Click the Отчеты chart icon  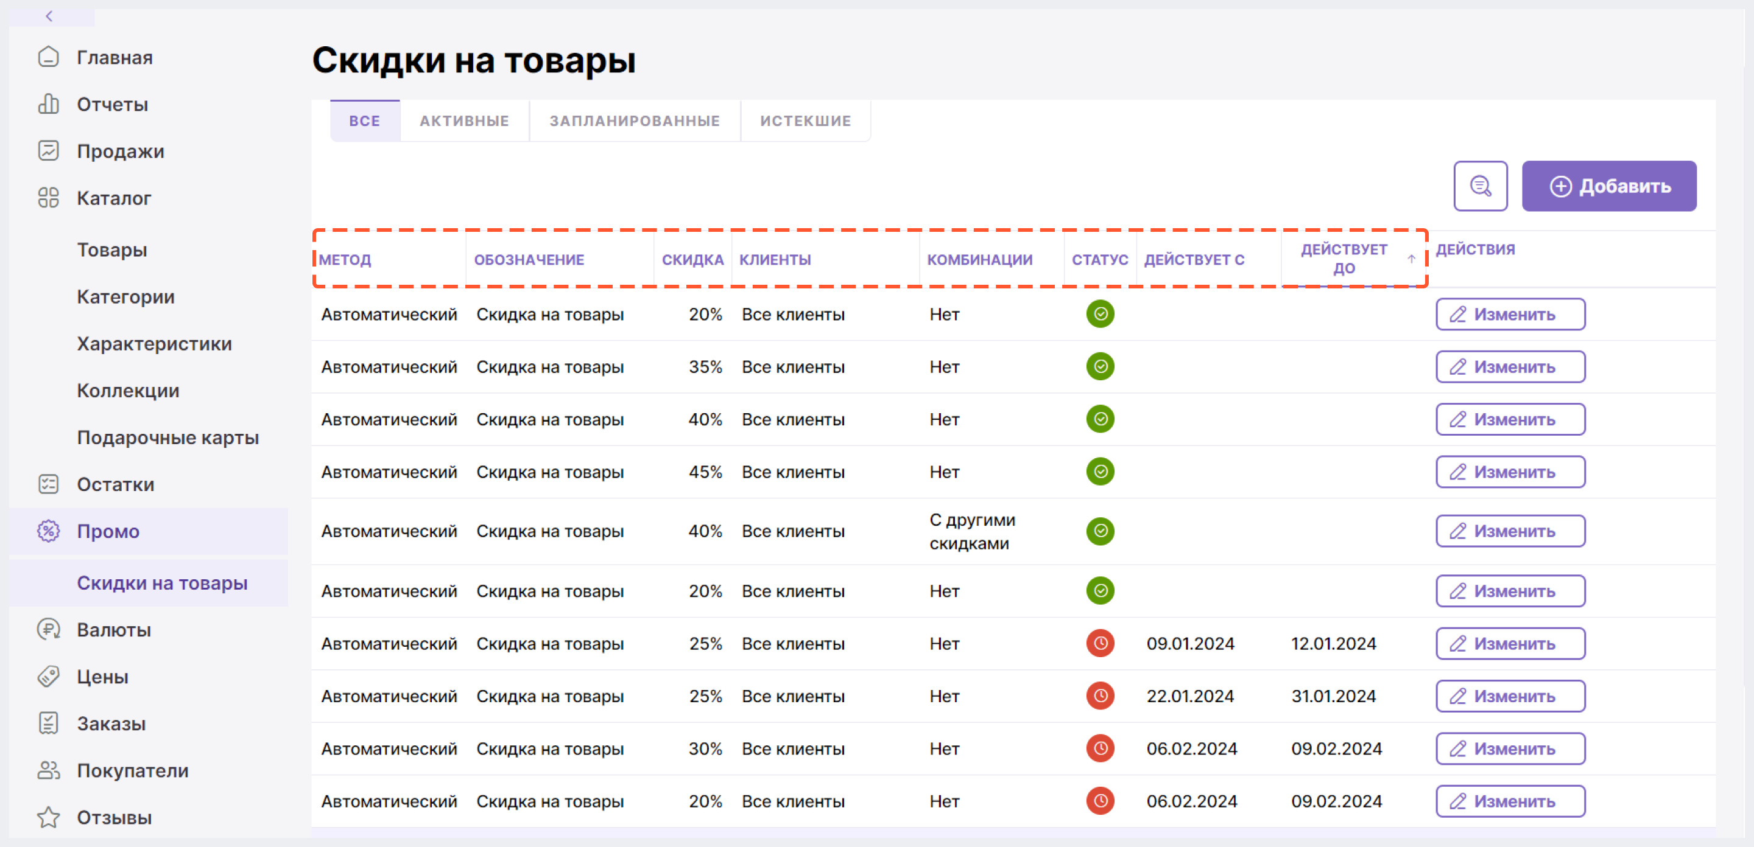48,104
